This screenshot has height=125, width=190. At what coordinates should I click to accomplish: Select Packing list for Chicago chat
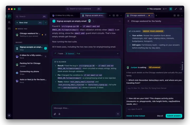(31, 65)
